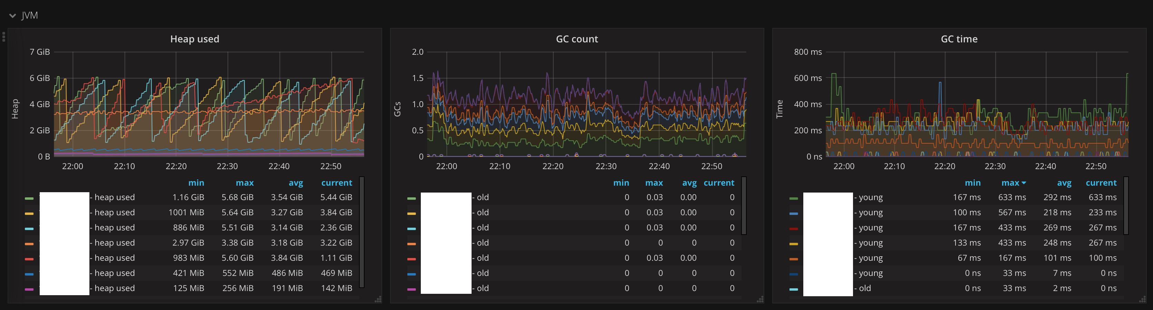Grab GC time panel resize handle
The height and width of the screenshot is (310, 1153).
[x=1142, y=299]
